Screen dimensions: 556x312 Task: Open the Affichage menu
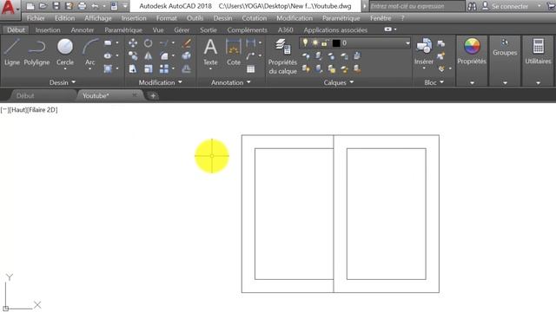[x=98, y=18]
